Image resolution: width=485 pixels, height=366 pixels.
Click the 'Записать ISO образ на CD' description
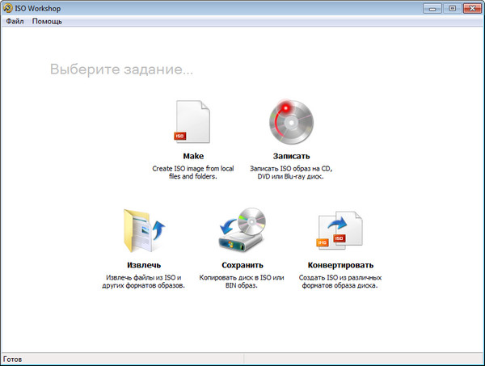(x=291, y=168)
